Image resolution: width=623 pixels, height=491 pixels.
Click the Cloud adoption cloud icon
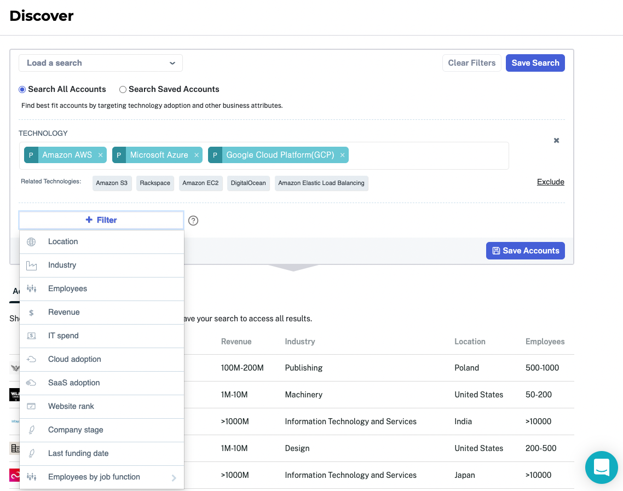point(32,359)
